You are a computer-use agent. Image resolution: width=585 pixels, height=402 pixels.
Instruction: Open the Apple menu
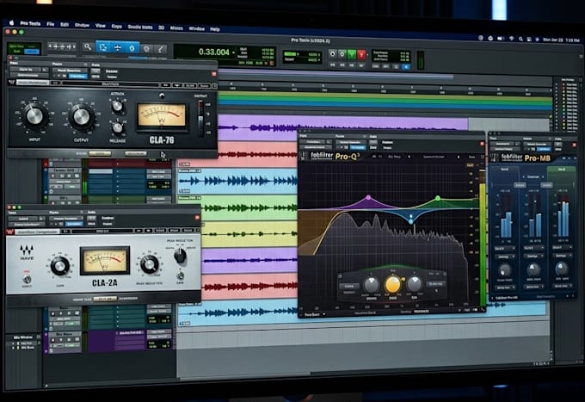click(x=11, y=22)
